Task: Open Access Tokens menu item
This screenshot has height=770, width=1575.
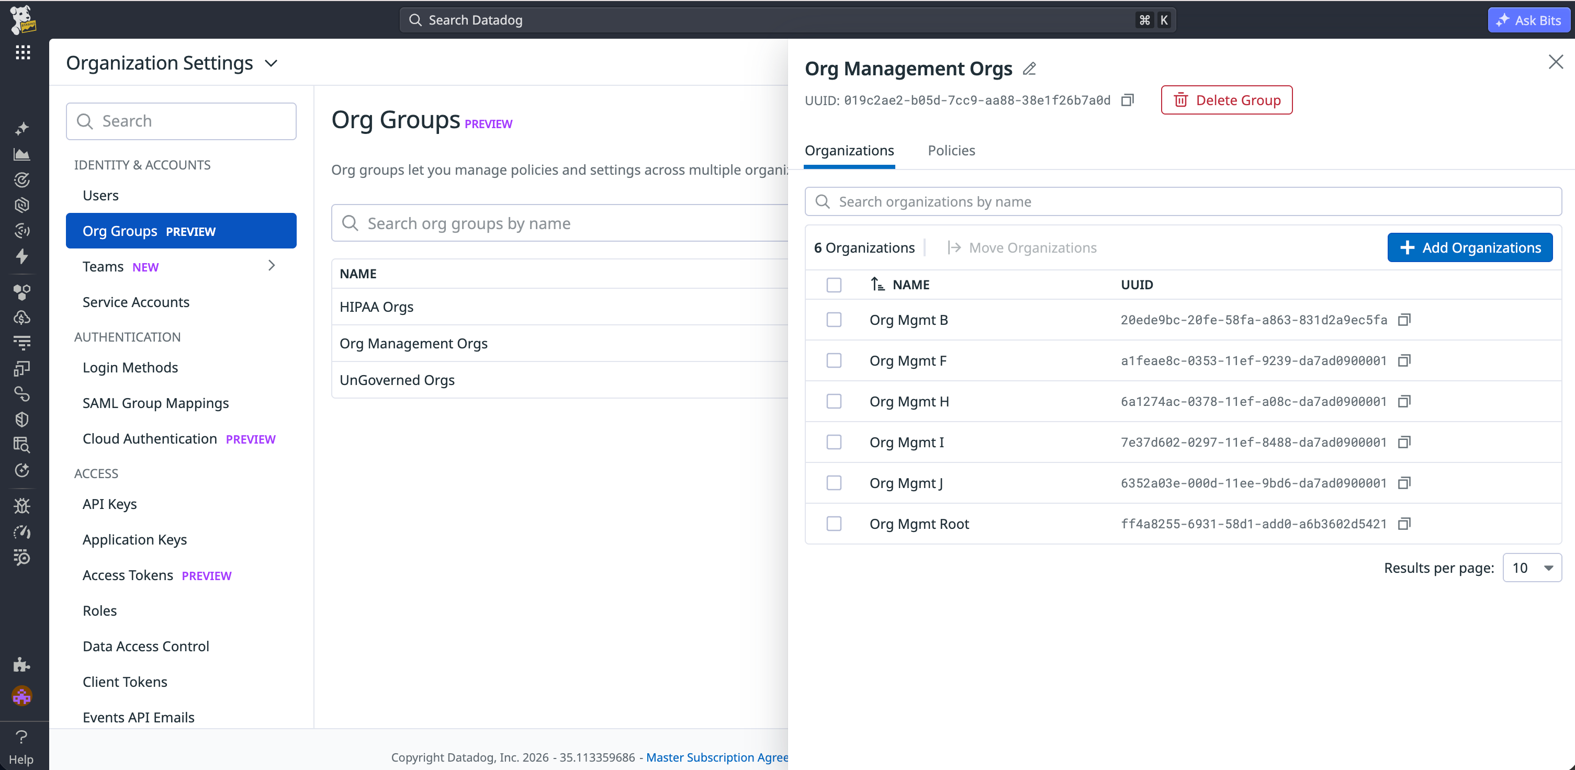Action: (181, 575)
